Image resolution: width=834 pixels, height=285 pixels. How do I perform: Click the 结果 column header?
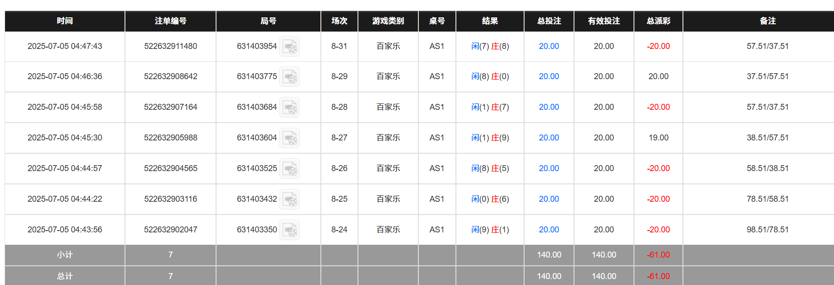point(490,21)
